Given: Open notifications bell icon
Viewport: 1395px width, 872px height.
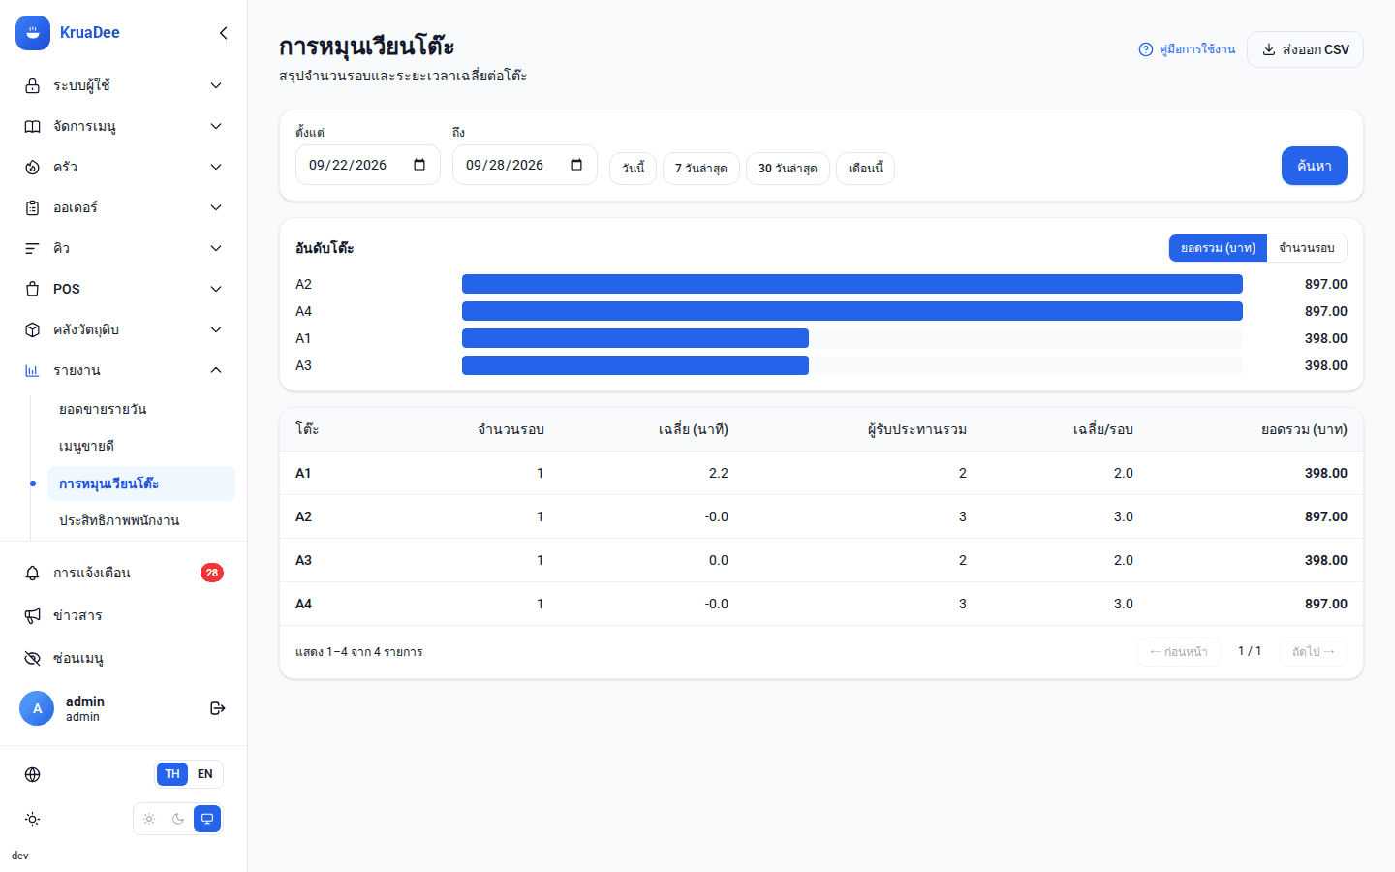Looking at the screenshot, I should 33,573.
